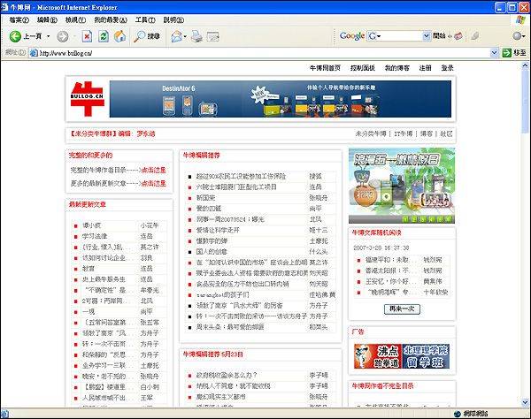531x419 pixels.
Task: Click the greyed pencil icon in Google toolbar
Action: click(x=474, y=35)
